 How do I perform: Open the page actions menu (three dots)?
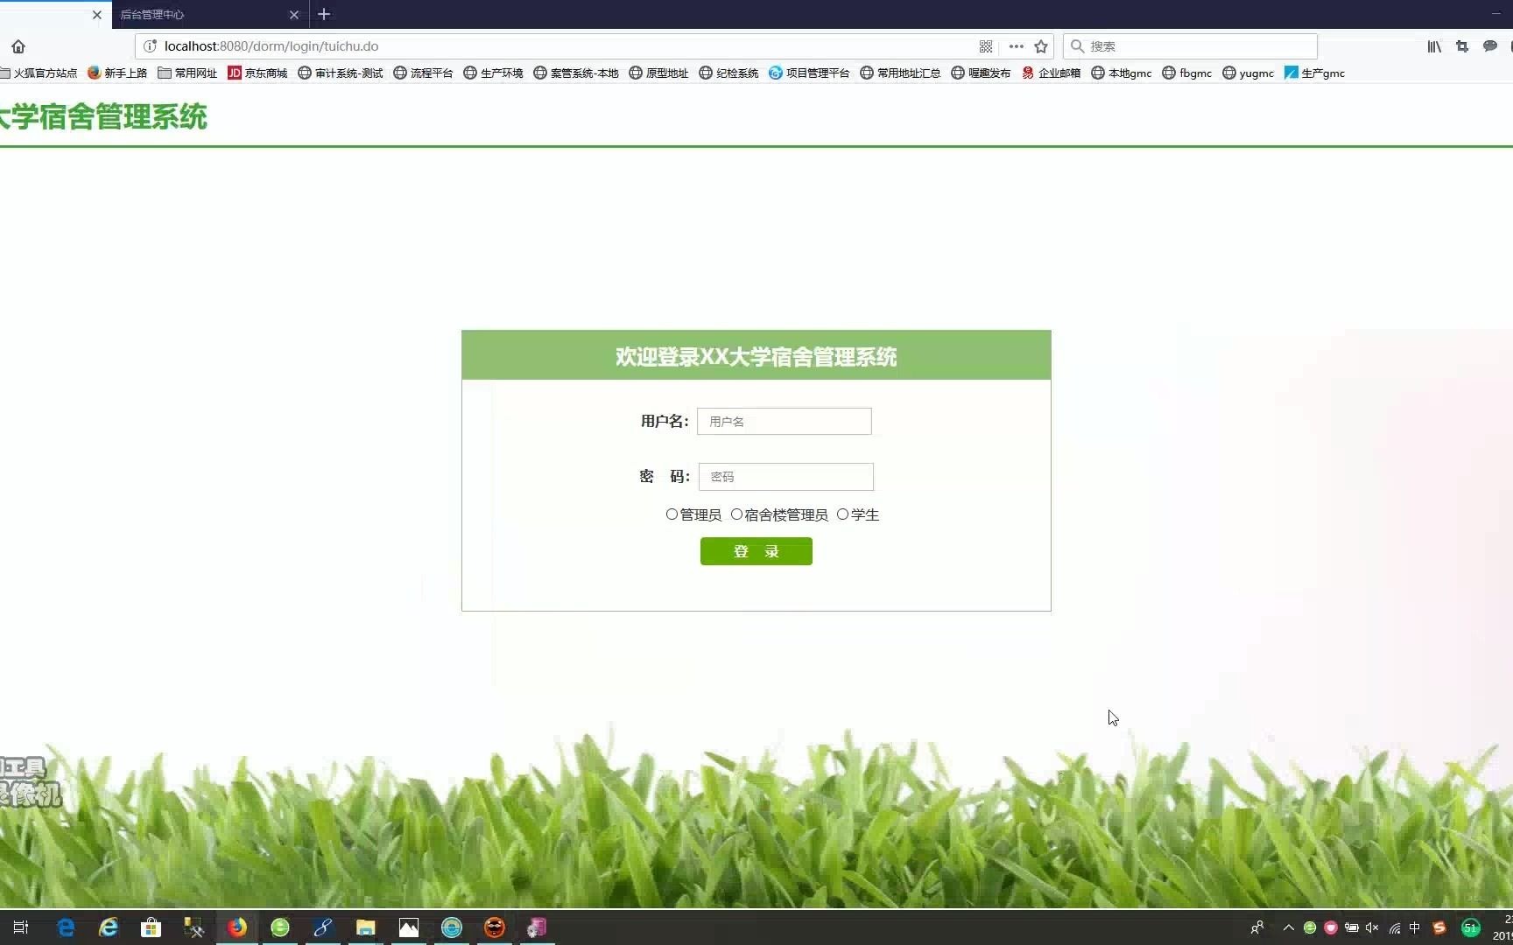pos(1015,46)
